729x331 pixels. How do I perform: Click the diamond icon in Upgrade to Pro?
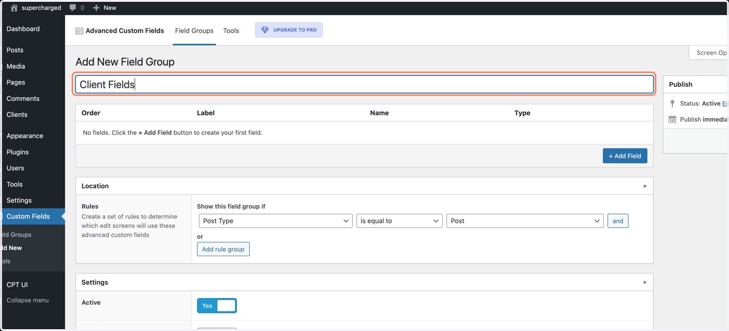click(x=265, y=30)
